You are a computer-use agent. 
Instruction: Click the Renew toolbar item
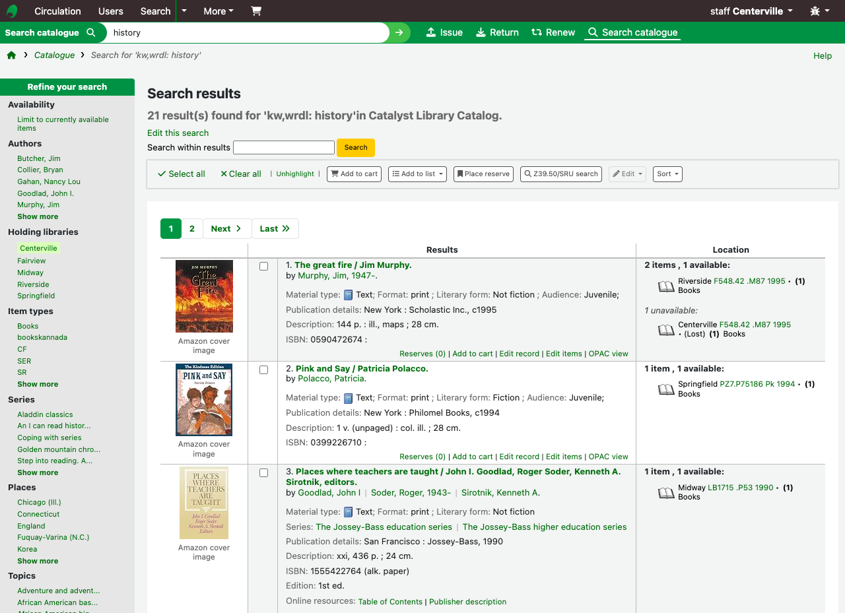pyautogui.click(x=553, y=32)
